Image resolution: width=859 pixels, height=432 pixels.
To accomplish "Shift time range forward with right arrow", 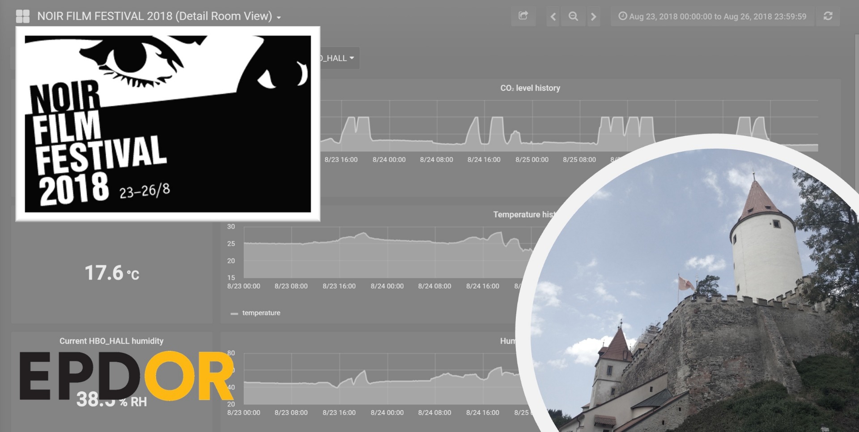I will [594, 17].
